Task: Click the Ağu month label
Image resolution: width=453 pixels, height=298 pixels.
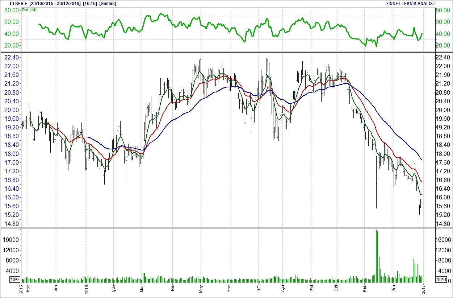Action: coord(282,289)
